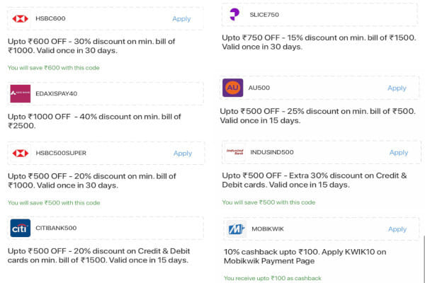Click the MobiKwik logo icon
The width and height of the screenshot is (425, 283).
[x=237, y=229]
